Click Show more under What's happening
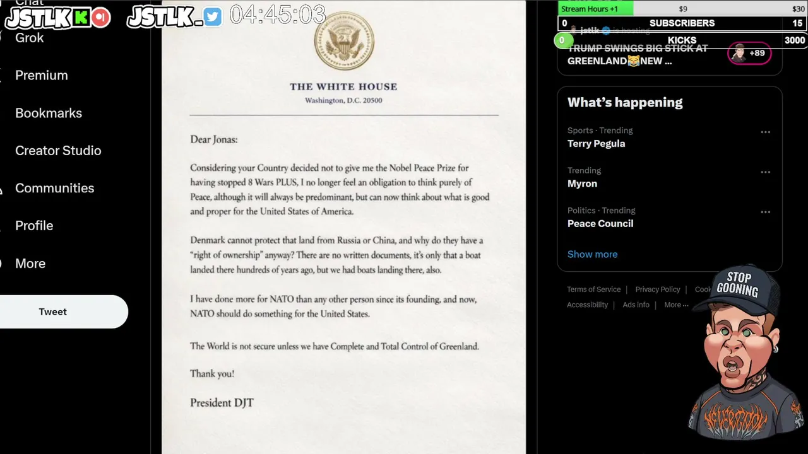Image resolution: width=808 pixels, height=454 pixels. (x=592, y=254)
